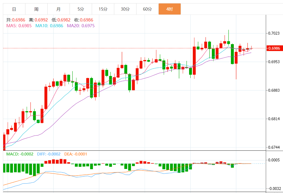This screenshot has height=193, width=283.
Task: Click the 0.7023 price axis label
Action: [x=274, y=33]
